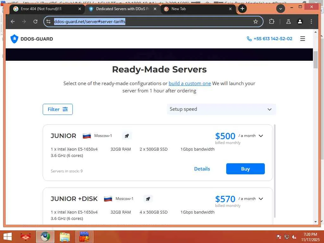Expand billing period chevron next to $500
Viewport: 324px width, 243px height.
click(261, 136)
